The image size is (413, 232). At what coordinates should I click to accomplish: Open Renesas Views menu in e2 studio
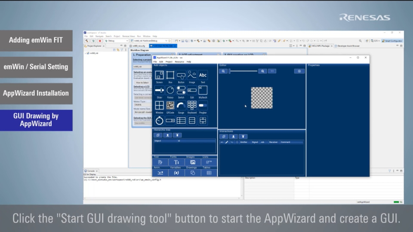(129, 36)
